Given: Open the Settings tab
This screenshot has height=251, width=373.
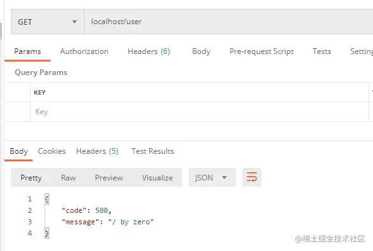Looking at the screenshot, I should (362, 51).
